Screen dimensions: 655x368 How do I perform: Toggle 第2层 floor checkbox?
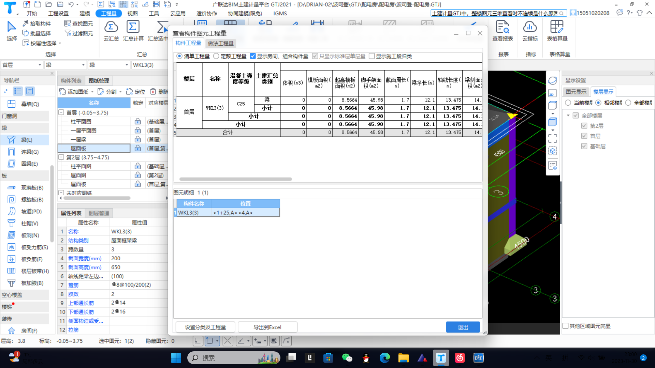coord(584,126)
